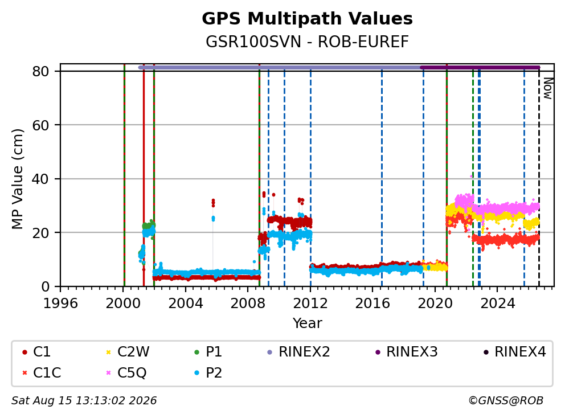Image resolution: width=565 pixels, height=418 pixels.
Task: Click the C5Q legend entry
Action: pos(126,372)
